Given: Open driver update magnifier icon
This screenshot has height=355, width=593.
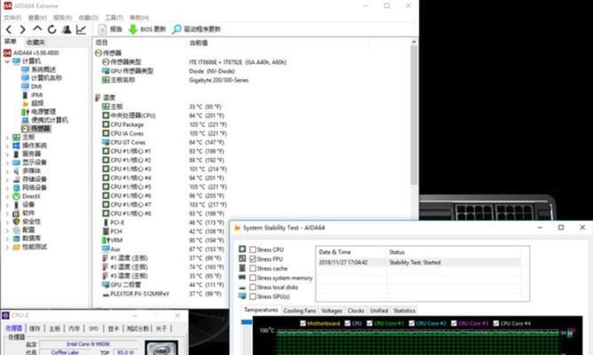Looking at the screenshot, I should [177, 29].
